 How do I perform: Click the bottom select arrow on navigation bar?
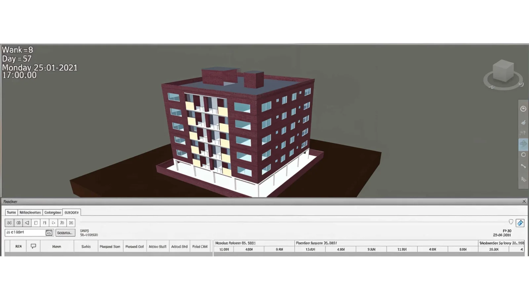523,179
